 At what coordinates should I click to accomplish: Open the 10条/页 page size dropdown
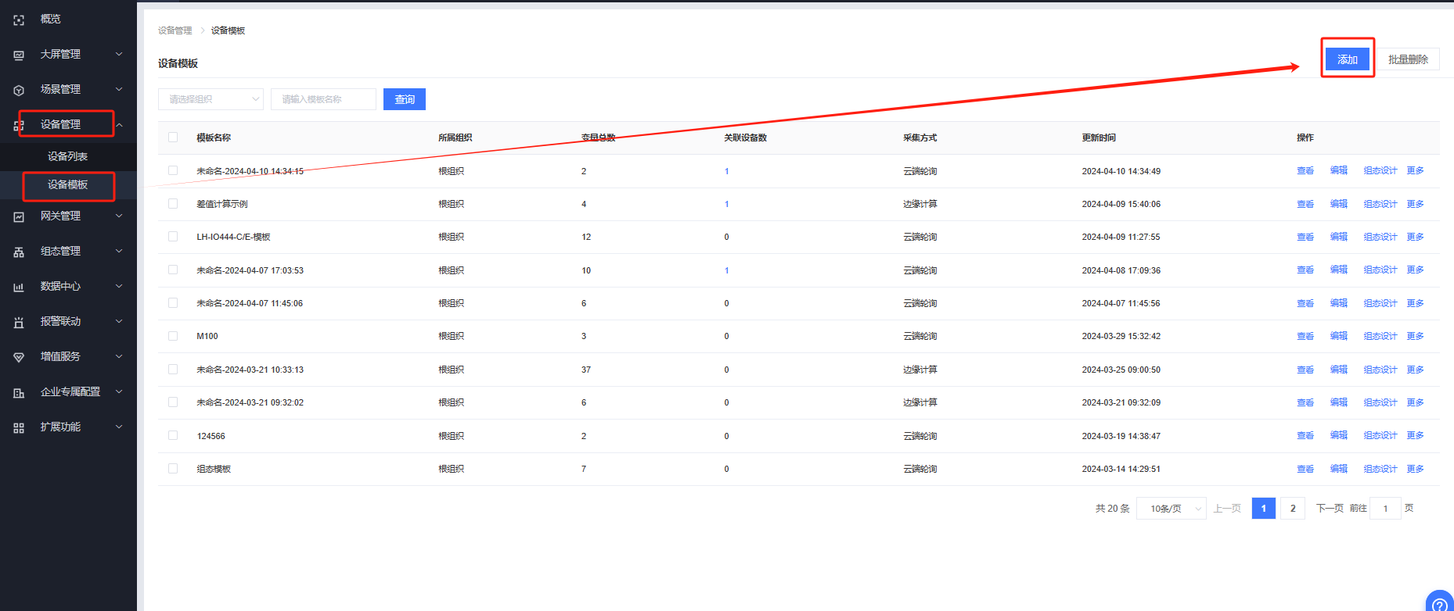[1171, 509]
